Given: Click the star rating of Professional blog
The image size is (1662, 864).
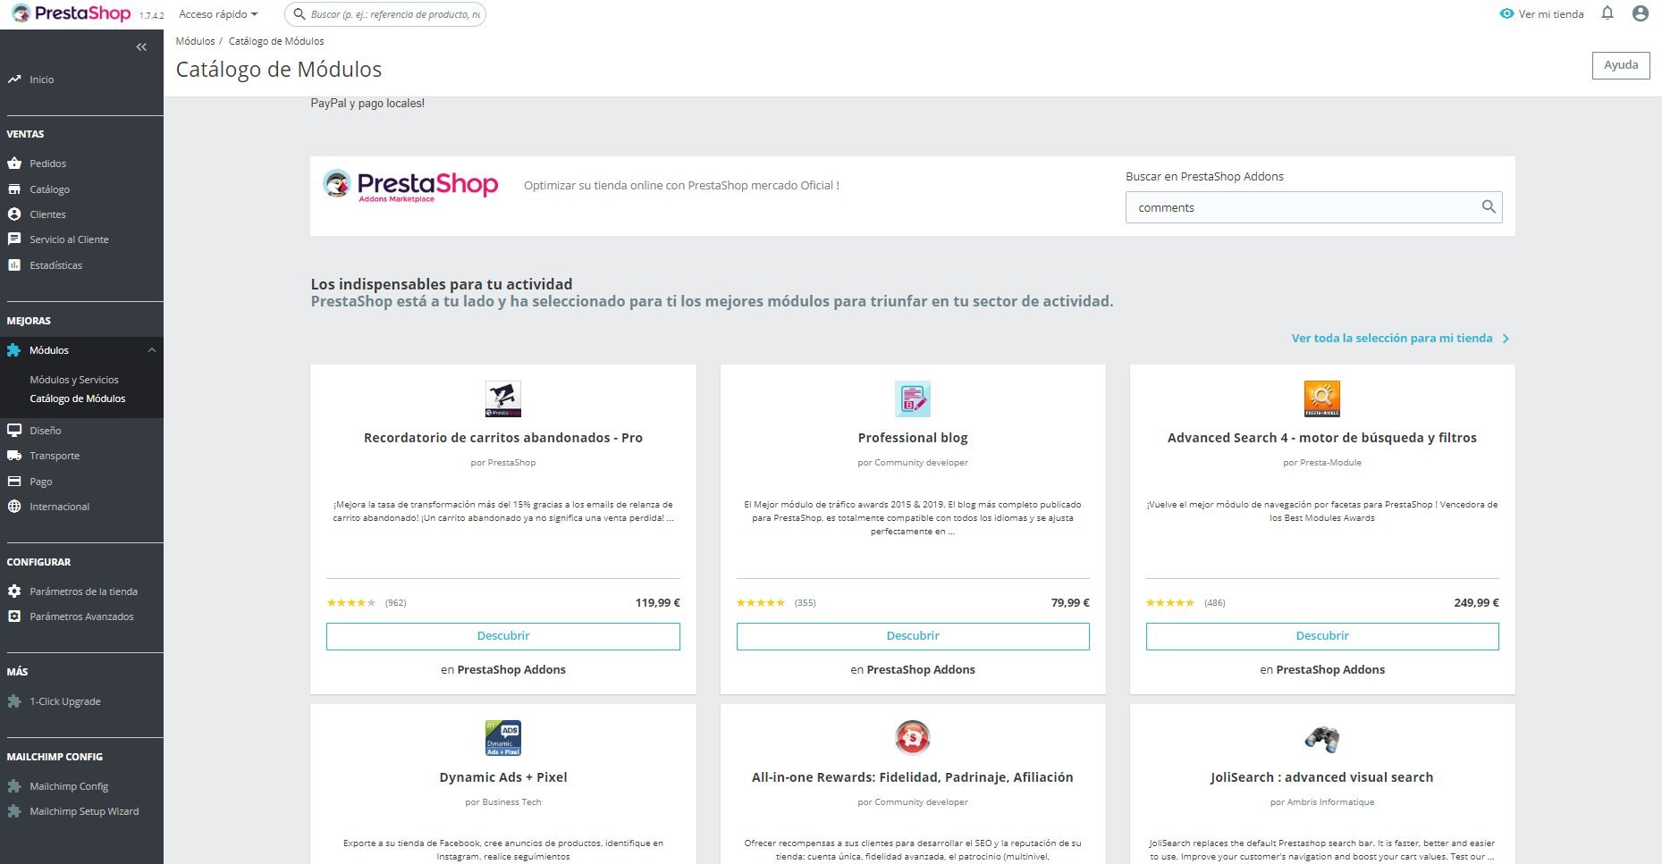Looking at the screenshot, I should click(x=761, y=603).
